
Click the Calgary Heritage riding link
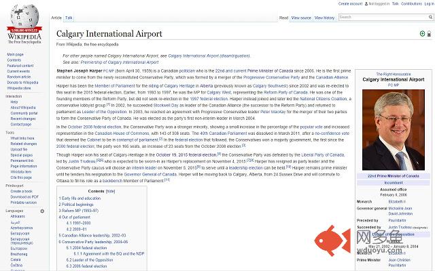click(179, 86)
